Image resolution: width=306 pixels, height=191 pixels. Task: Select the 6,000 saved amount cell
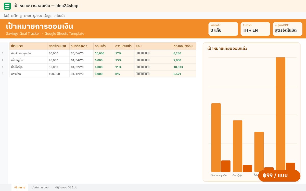[104, 60]
